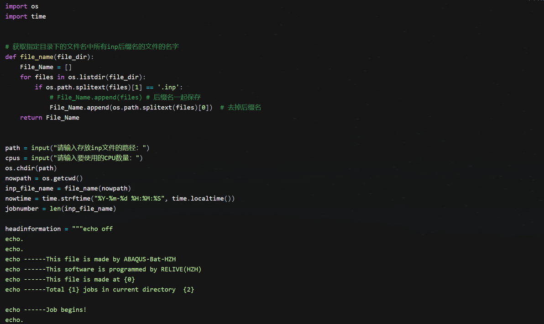Click the commented-out File_Name.append(files) line

pos(125,97)
